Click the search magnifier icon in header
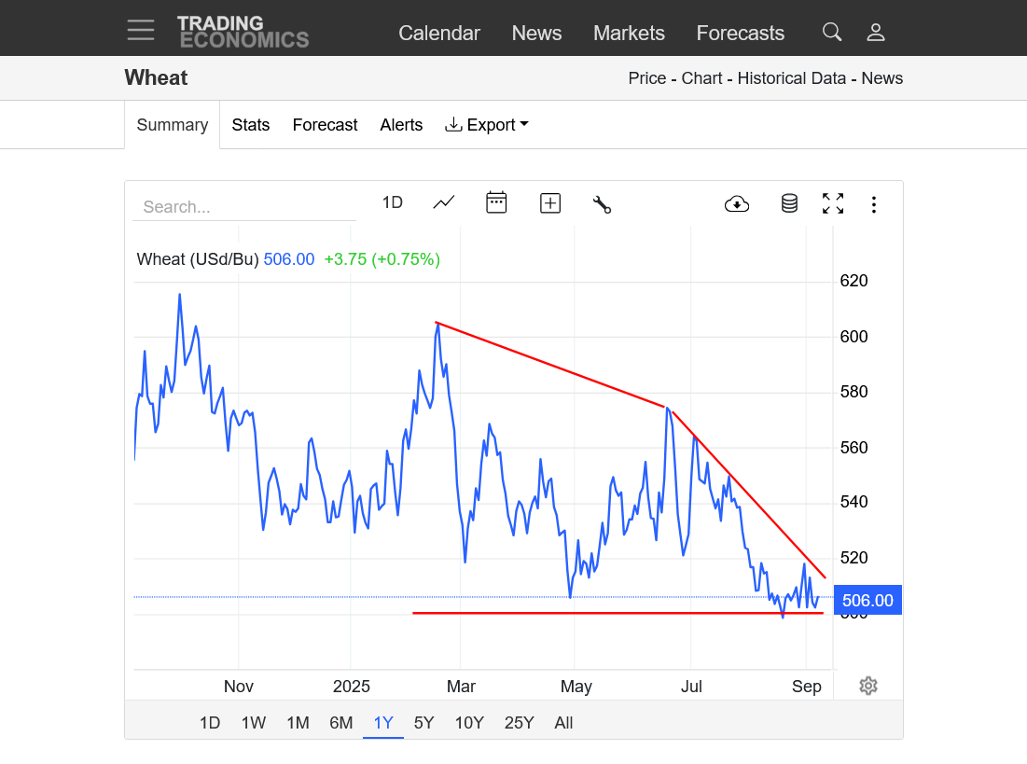1027x764 pixels. coord(831,33)
